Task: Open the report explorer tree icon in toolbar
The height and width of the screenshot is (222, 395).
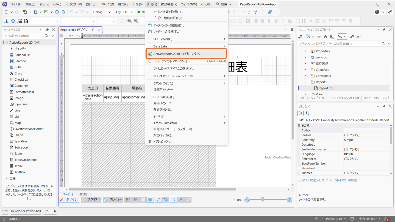Action: pos(6,21)
